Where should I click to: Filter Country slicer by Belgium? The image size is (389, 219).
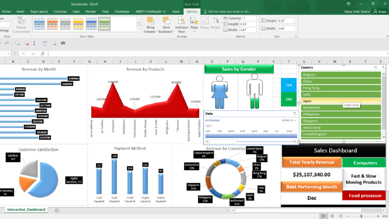tap(340, 75)
